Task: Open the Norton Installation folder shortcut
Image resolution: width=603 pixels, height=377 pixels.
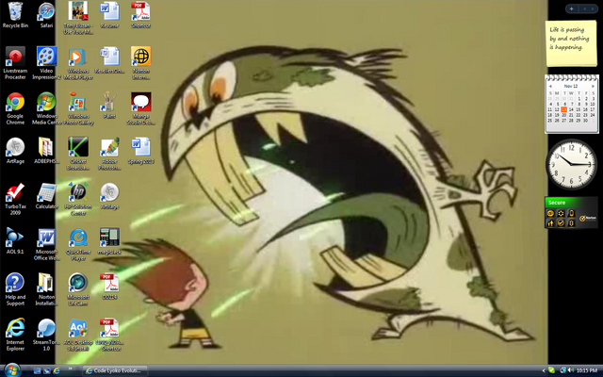Action: [x=46, y=289]
